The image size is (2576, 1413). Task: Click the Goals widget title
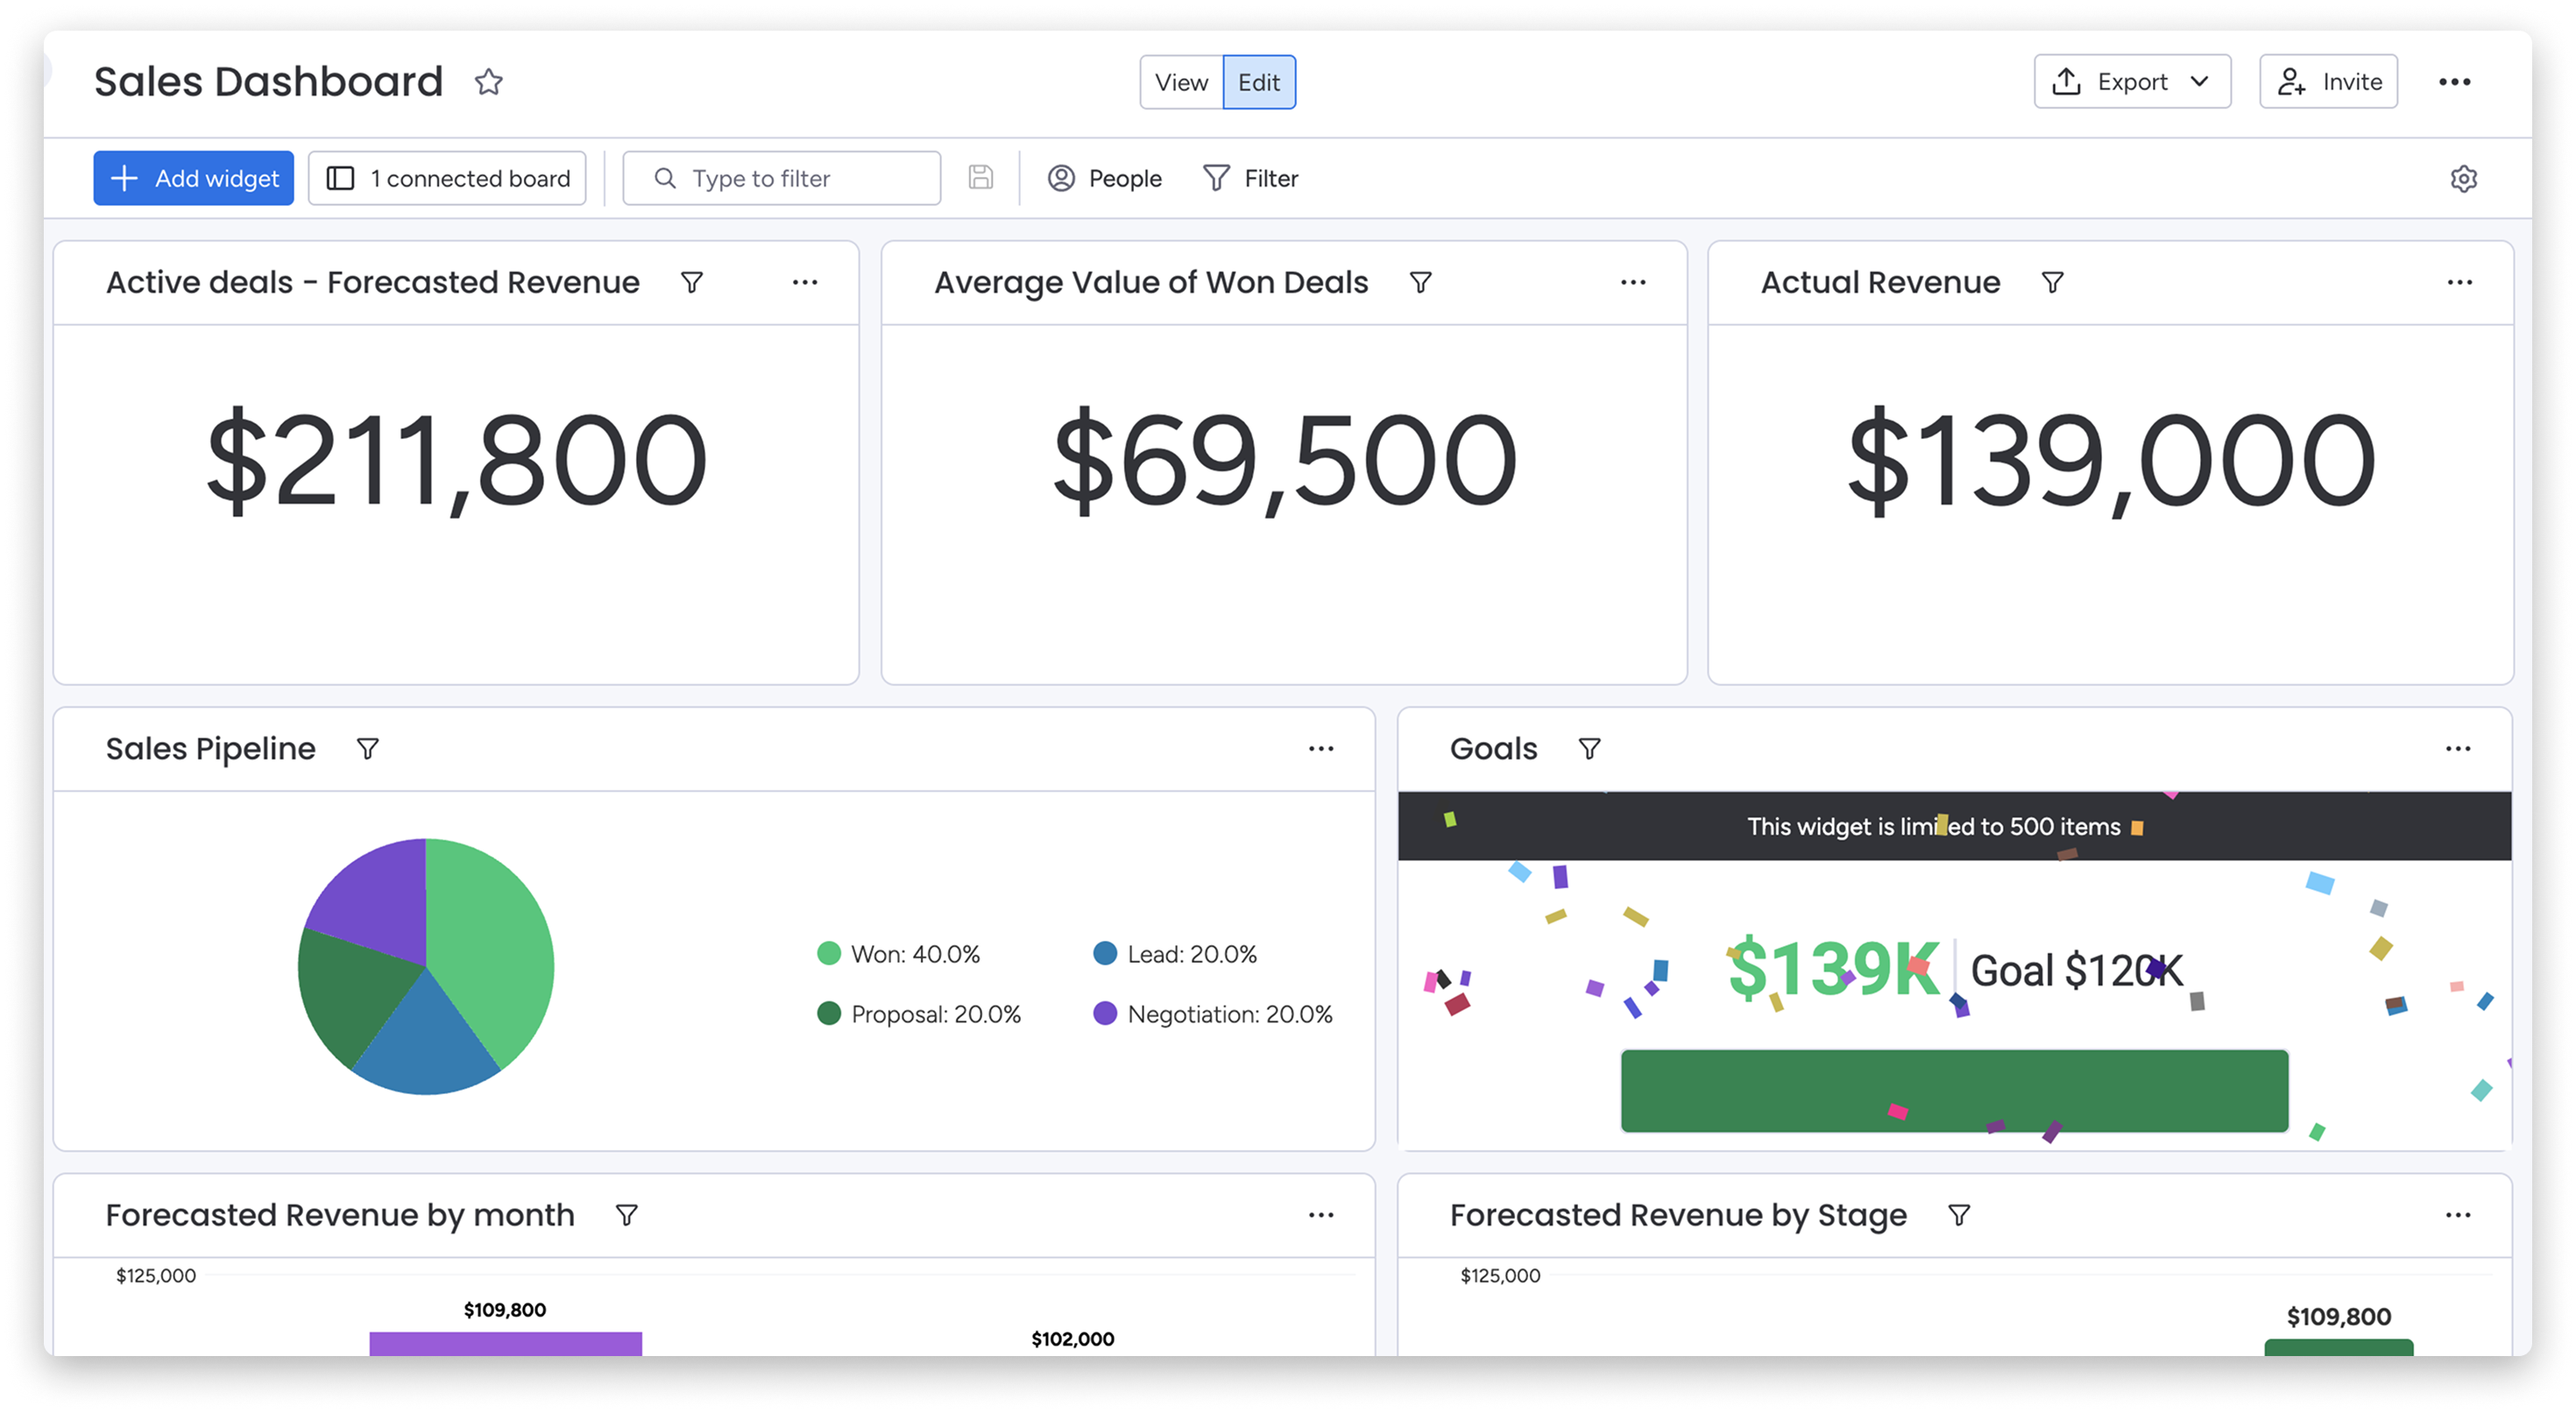(x=1493, y=749)
